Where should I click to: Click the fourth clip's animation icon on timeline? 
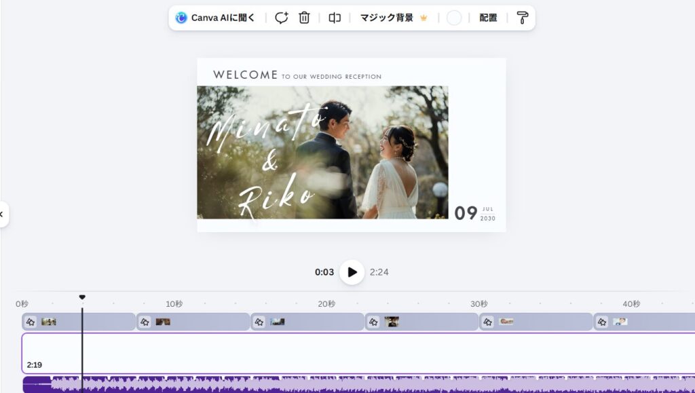point(373,322)
